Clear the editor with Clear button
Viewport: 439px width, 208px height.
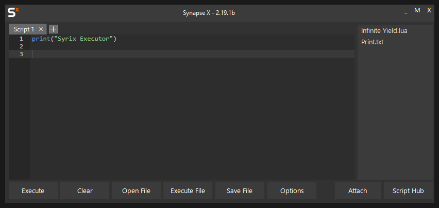click(x=85, y=190)
